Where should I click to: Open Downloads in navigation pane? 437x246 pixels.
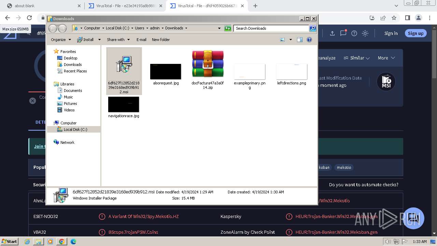72,65
